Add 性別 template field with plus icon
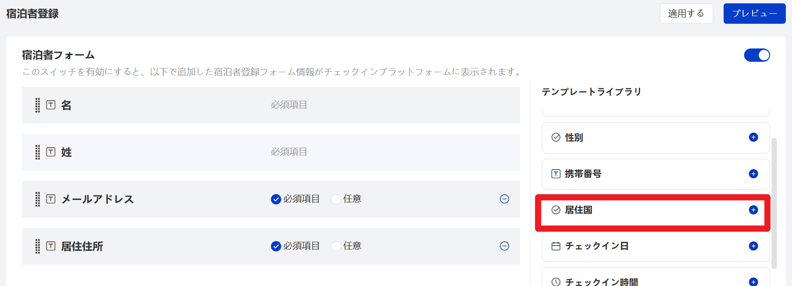 (x=753, y=137)
